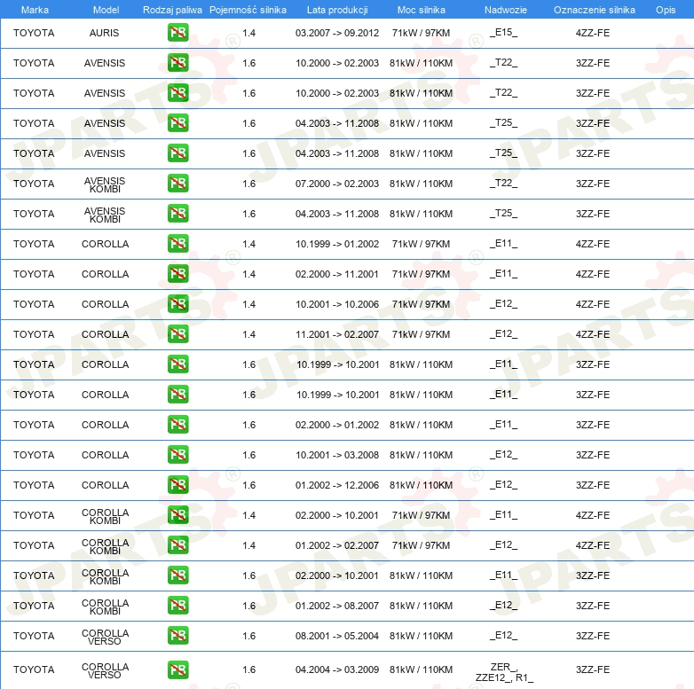Select the ZER_, ZZE12_, R1_ body cell

(x=503, y=670)
